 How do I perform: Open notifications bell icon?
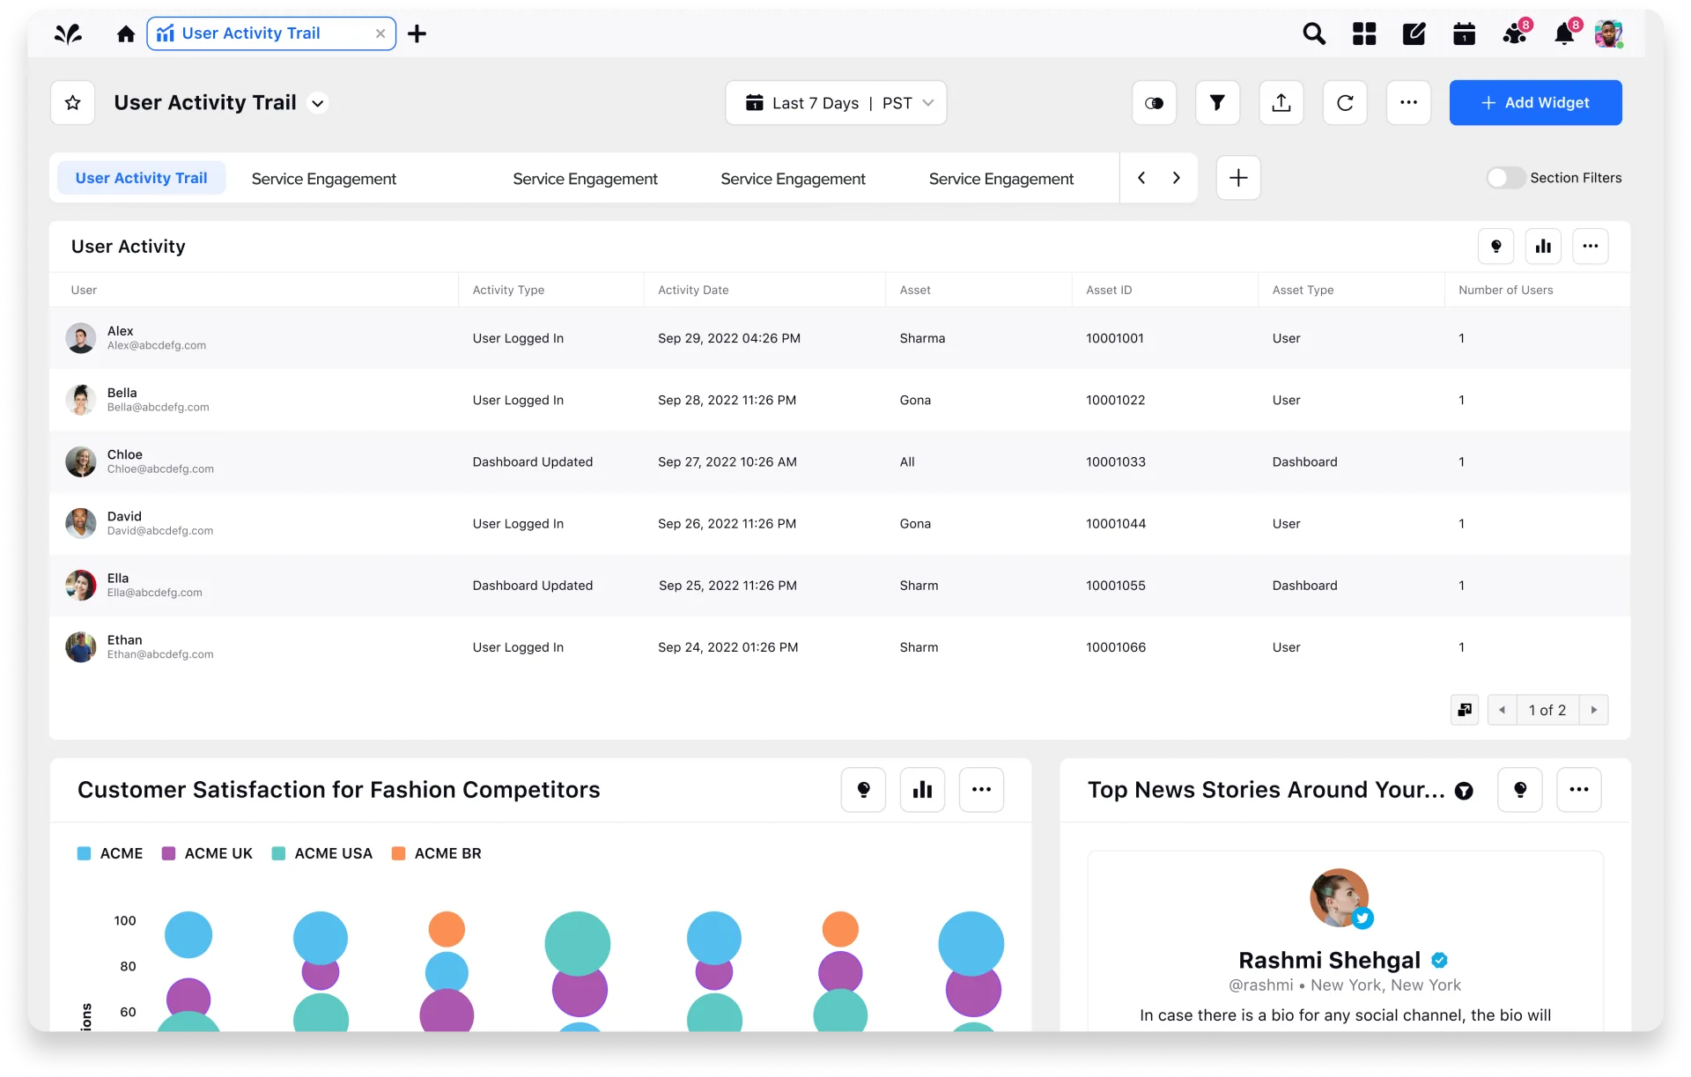tap(1564, 33)
